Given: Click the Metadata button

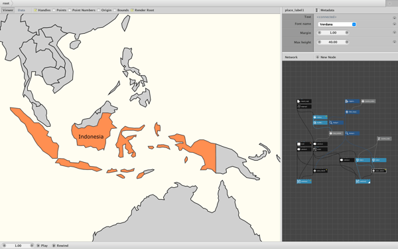Looking at the screenshot, I should click(x=325, y=10).
